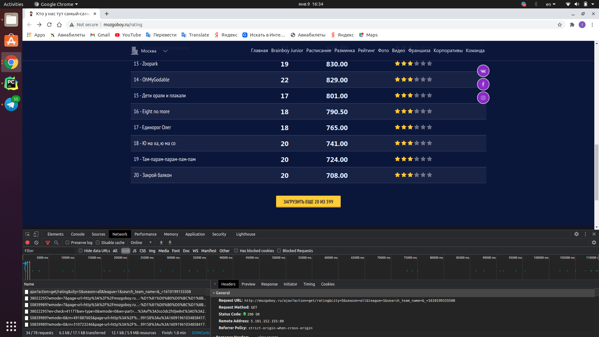This screenshot has height=337, width=599.
Task: Open DevTools customize three-dot menu
Action: click(585, 234)
